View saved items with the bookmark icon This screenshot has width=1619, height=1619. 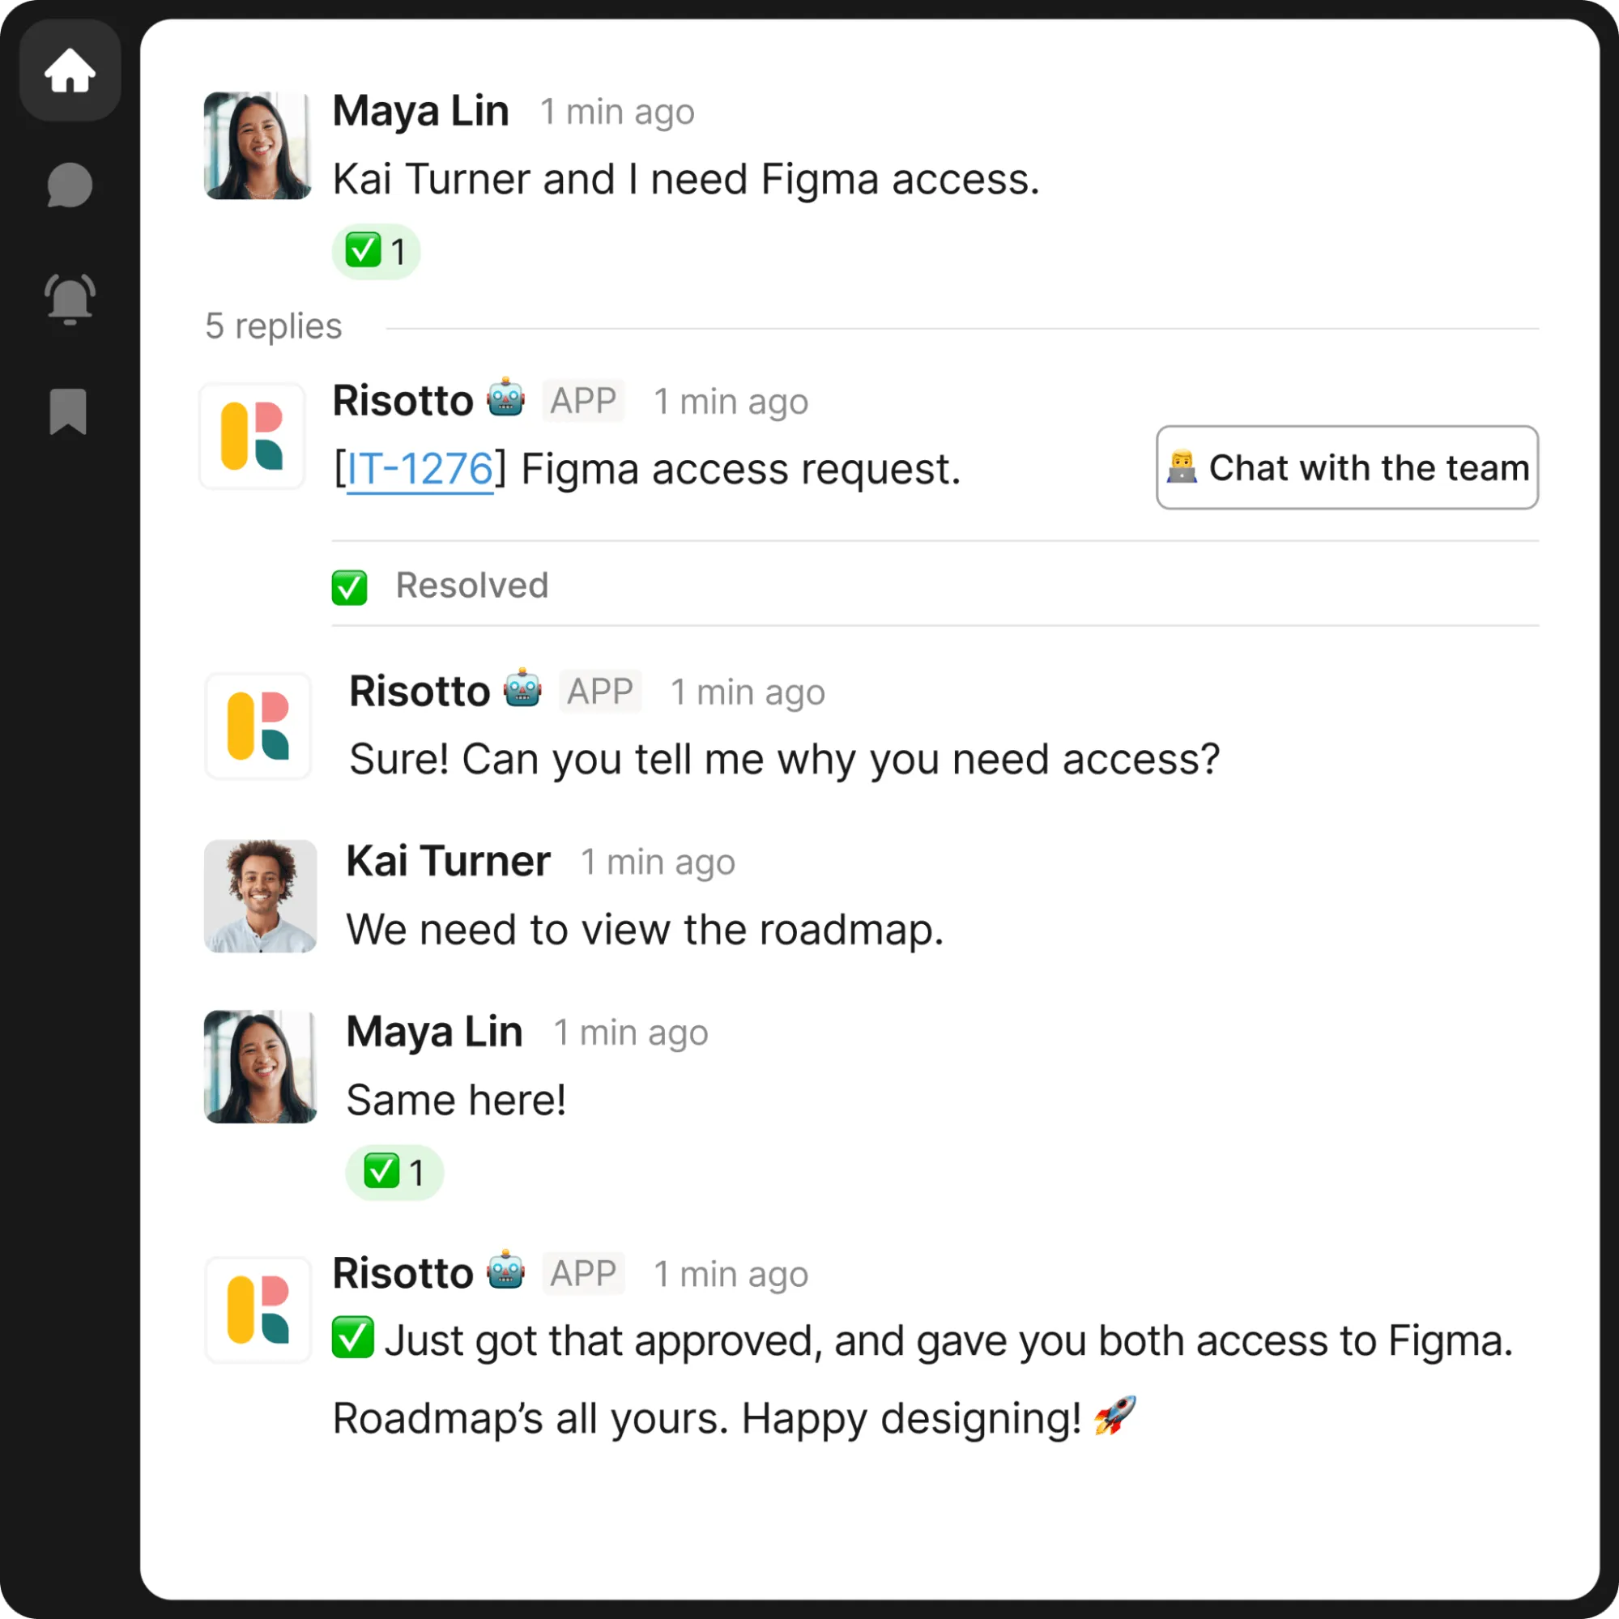pos(70,412)
